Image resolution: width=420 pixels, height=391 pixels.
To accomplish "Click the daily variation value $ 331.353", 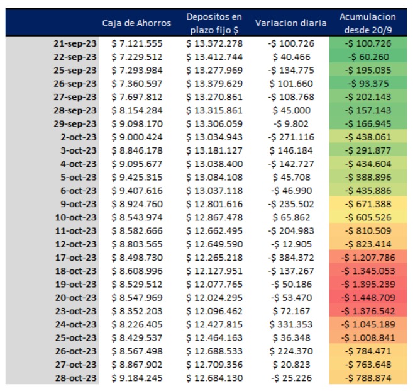I will tap(292, 324).
